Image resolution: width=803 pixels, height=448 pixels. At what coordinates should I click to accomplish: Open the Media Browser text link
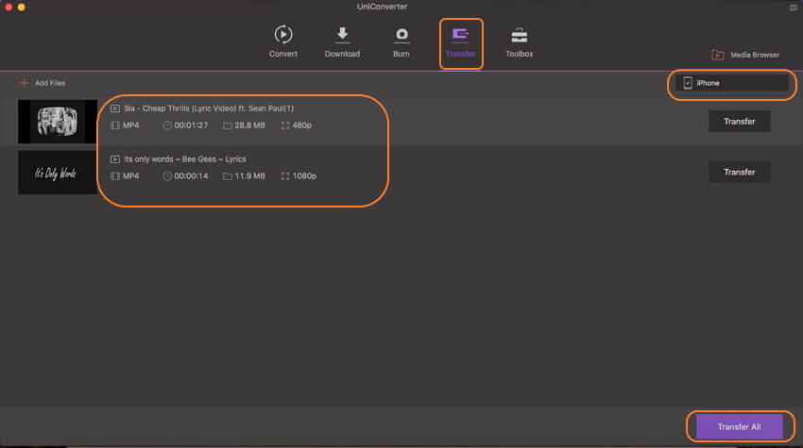pyautogui.click(x=755, y=55)
